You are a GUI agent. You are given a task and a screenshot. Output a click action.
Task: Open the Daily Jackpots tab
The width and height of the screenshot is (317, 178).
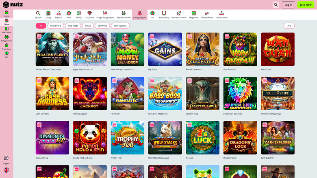click(x=140, y=15)
